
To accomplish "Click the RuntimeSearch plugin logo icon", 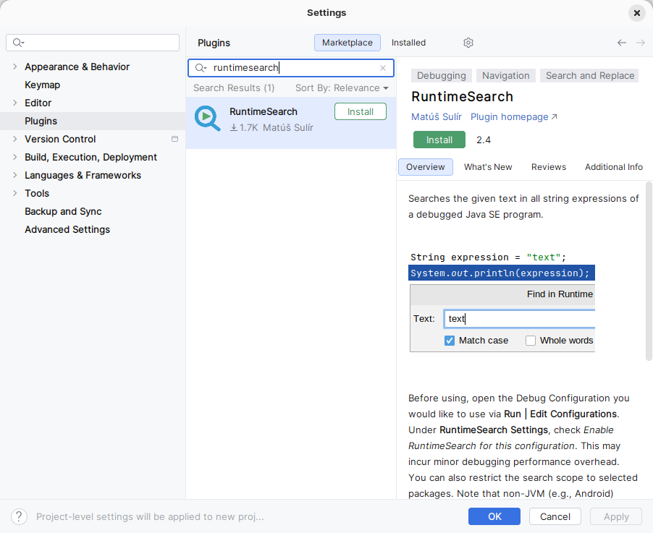I will coord(207,119).
